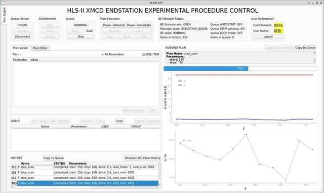Click the queue GROUP column header

tap(136, 127)
